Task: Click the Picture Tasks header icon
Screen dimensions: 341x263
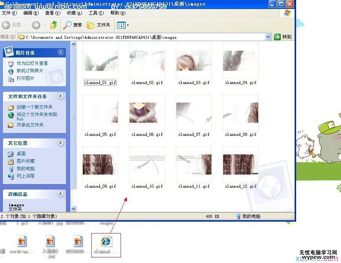Action: tap(9, 51)
